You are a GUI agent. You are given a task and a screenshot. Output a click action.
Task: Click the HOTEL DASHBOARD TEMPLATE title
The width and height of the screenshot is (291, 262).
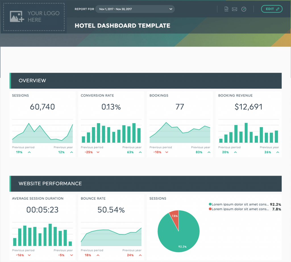pos(122,25)
